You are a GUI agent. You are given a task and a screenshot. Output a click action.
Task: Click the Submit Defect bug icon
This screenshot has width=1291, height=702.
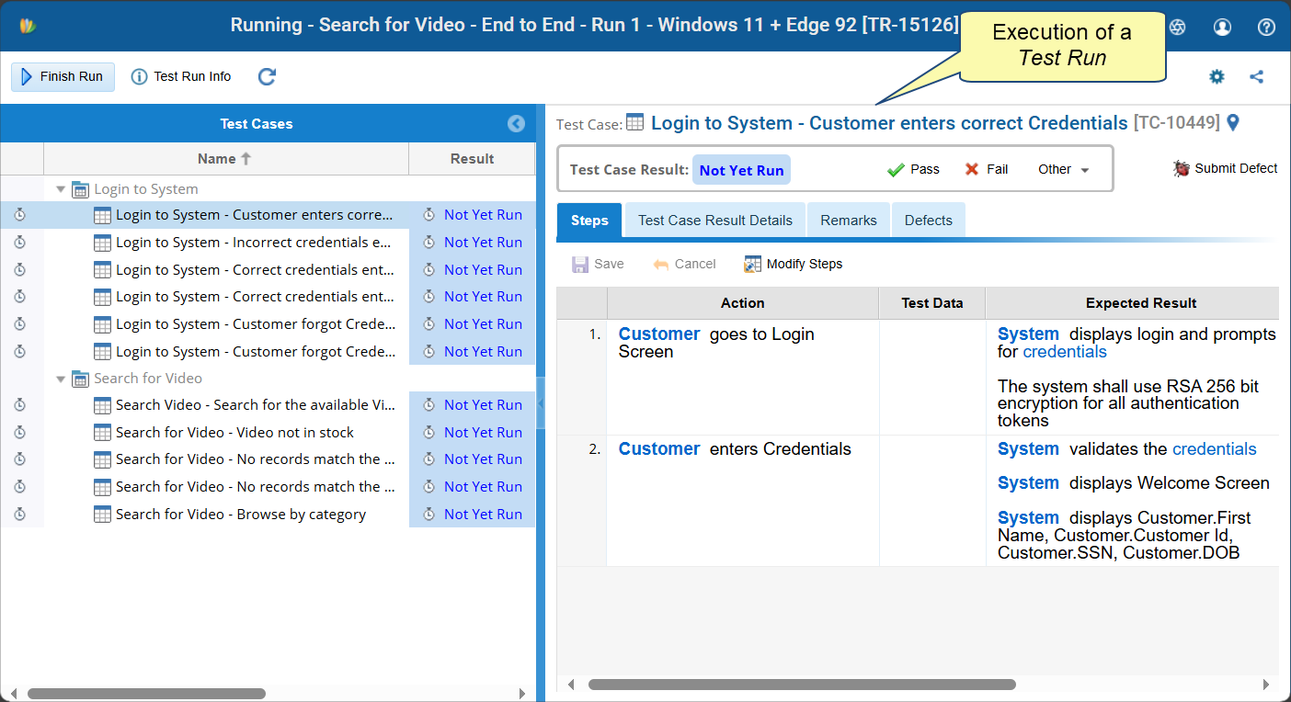[1182, 168]
